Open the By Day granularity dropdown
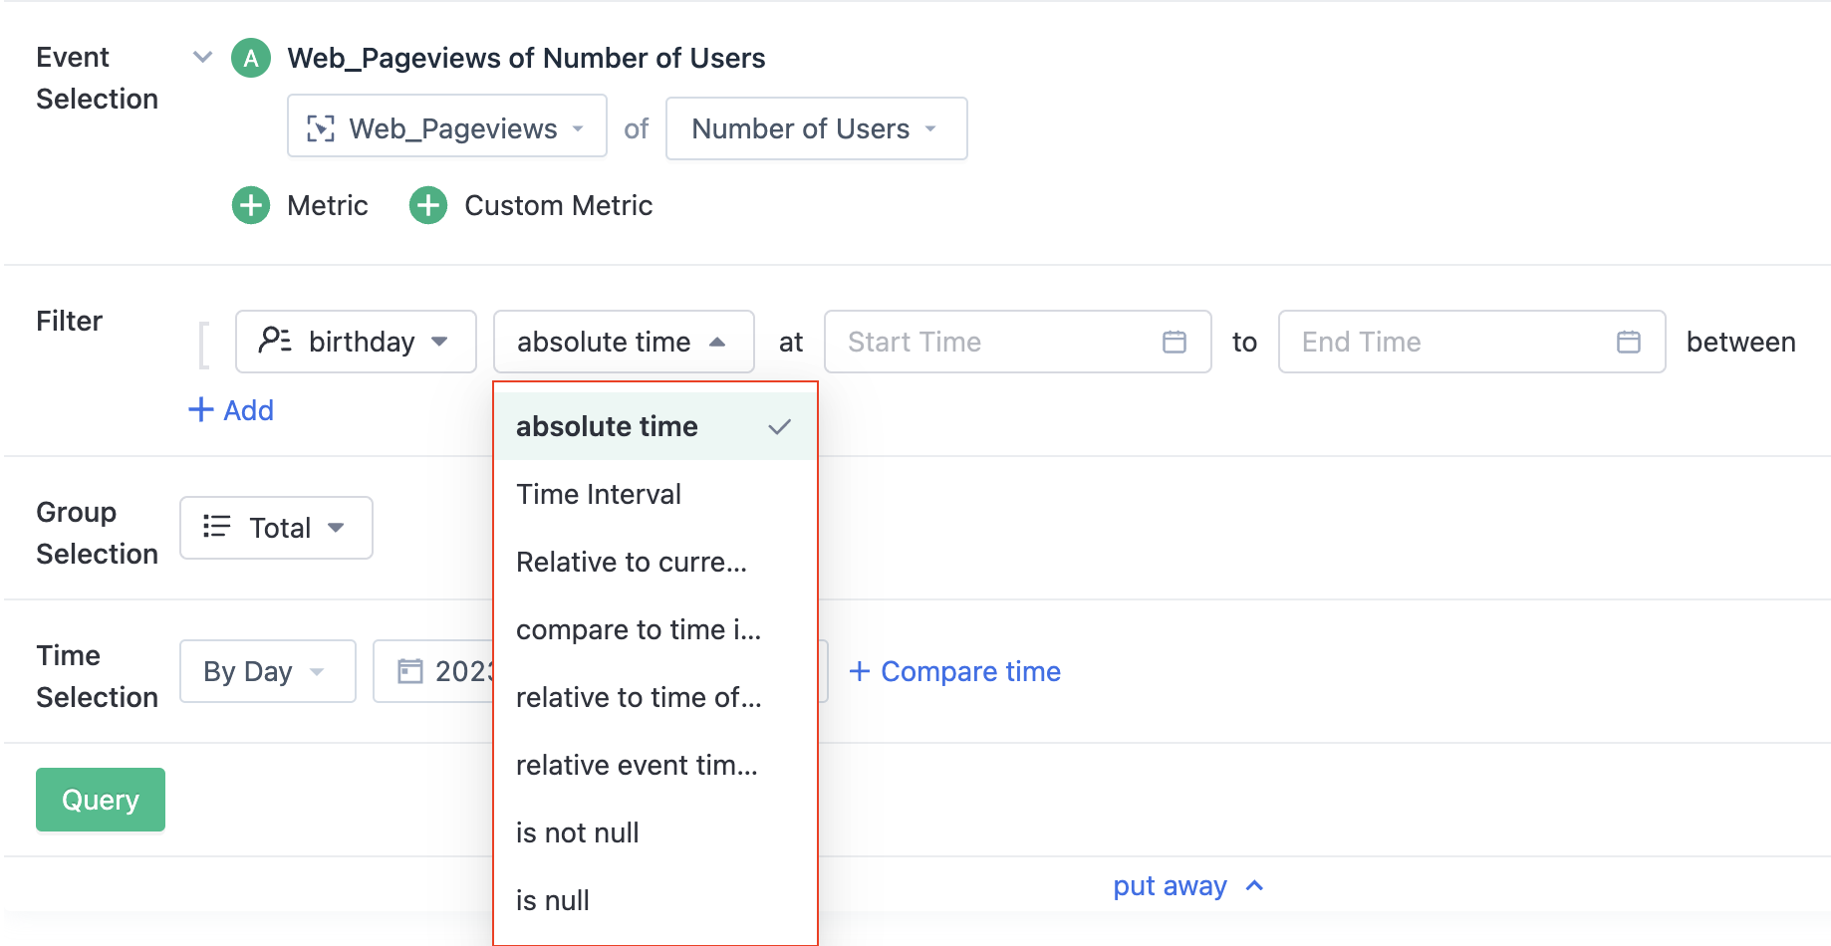 (x=267, y=672)
